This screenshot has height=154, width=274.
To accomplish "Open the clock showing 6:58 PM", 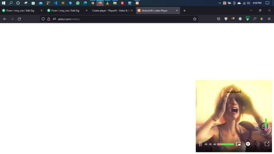I will pyautogui.click(x=257, y=3).
